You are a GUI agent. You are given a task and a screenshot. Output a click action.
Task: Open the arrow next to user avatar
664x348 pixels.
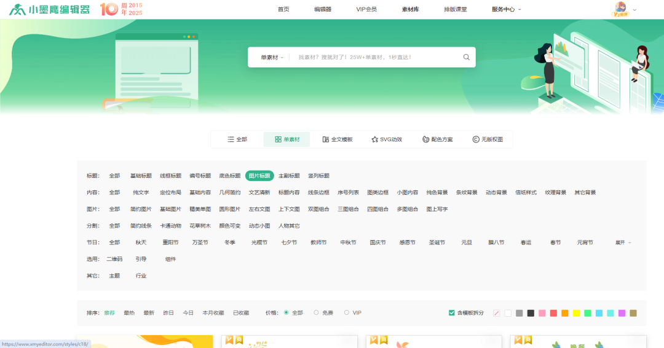634,10
